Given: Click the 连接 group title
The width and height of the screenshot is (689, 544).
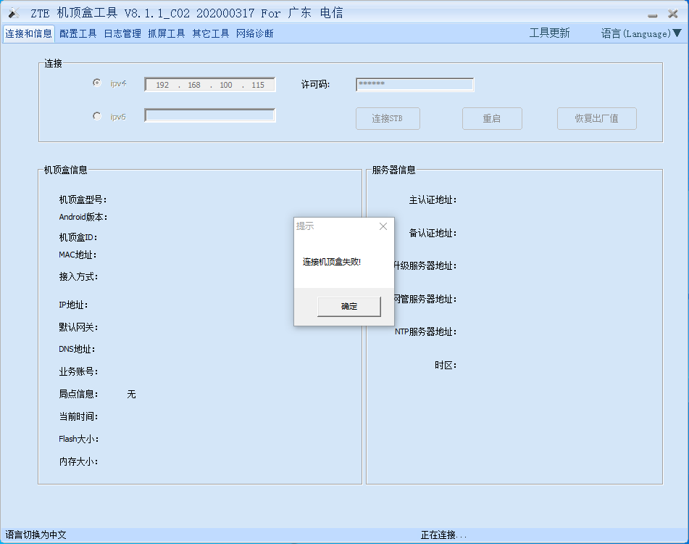Looking at the screenshot, I should click(x=53, y=64).
